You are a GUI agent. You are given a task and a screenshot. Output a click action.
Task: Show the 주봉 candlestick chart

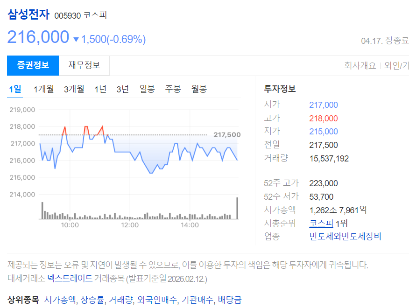(x=173, y=89)
